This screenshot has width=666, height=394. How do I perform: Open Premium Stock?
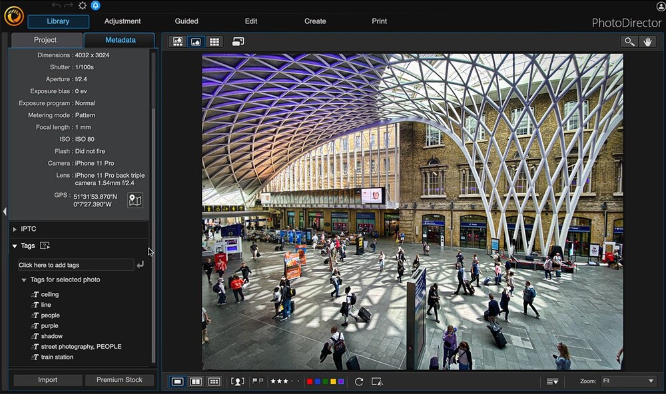click(x=120, y=379)
